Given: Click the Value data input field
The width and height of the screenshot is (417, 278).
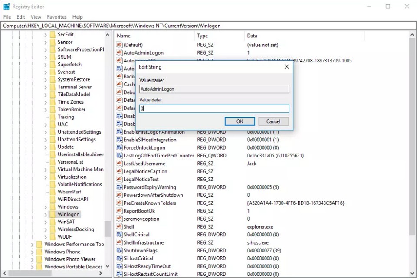Looking at the screenshot, I should pyautogui.click(x=214, y=108).
